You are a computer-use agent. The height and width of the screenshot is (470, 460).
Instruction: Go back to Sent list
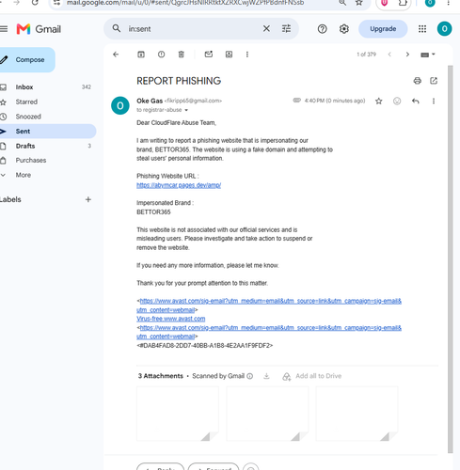point(116,55)
